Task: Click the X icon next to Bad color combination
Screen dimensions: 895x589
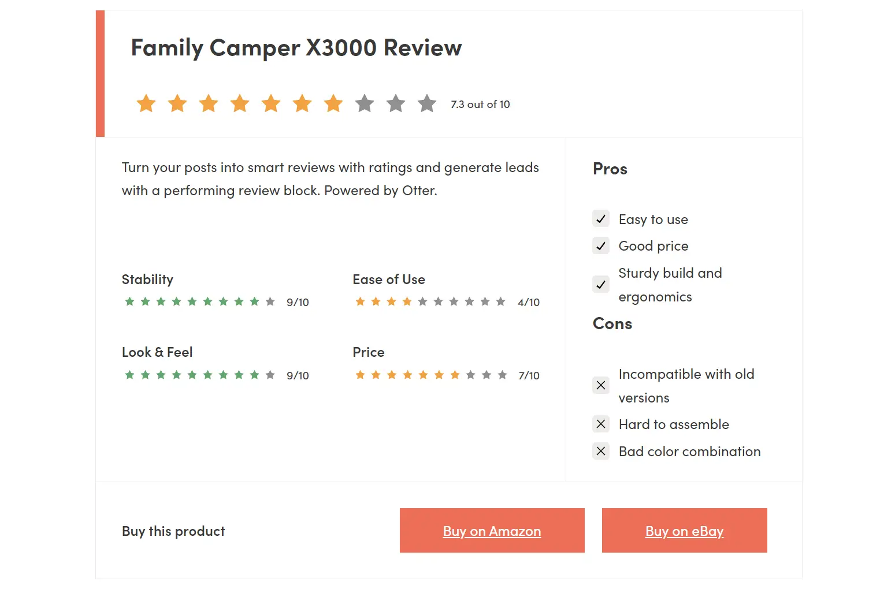Action: 601,451
